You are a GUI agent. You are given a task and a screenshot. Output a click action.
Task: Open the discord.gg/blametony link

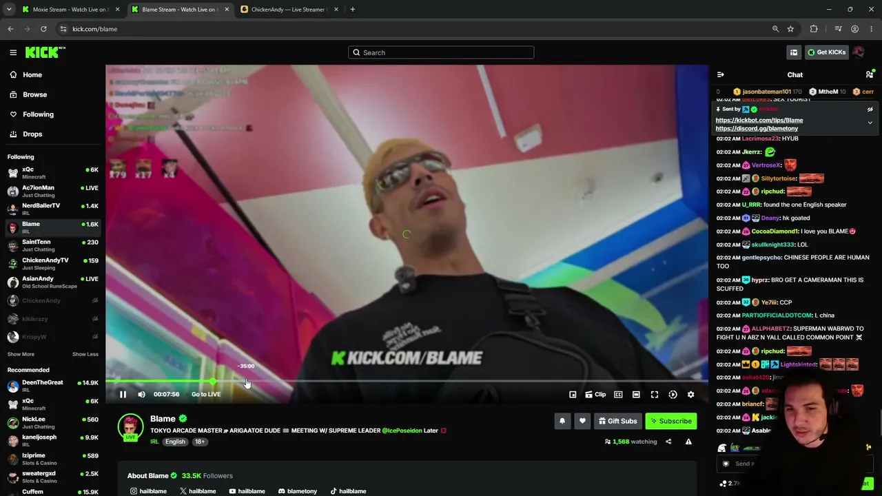pyautogui.click(x=757, y=128)
